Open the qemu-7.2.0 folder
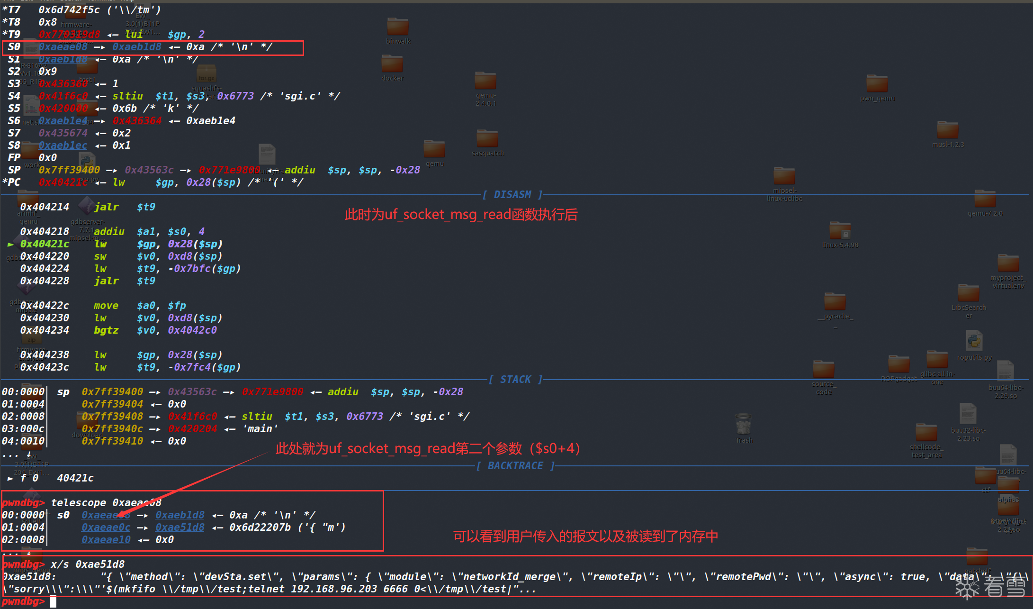 coord(985,199)
